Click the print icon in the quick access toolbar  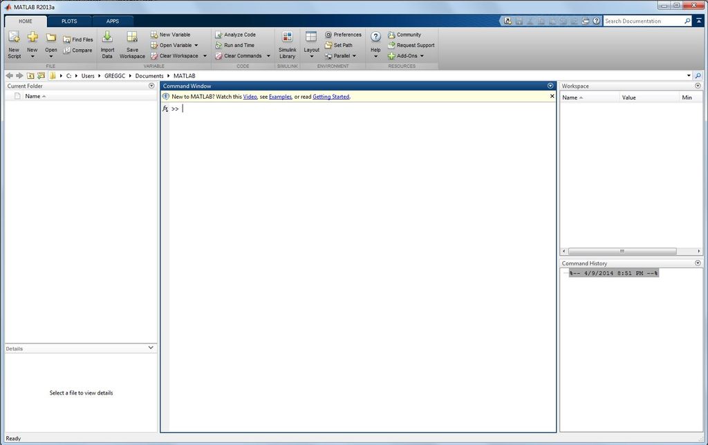[586, 21]
